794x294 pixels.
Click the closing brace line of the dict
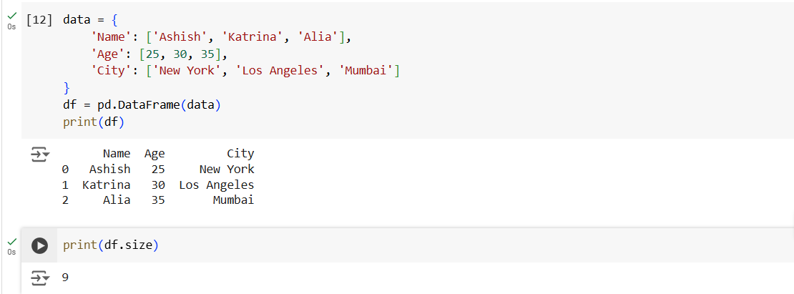[67, 89]
